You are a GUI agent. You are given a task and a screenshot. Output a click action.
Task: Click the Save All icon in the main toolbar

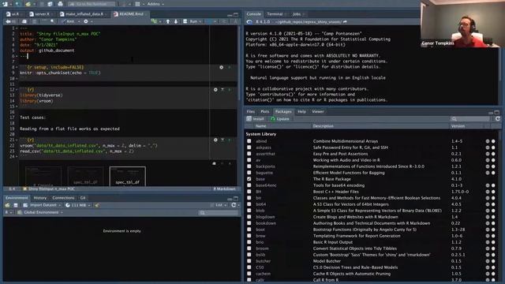[50, 4]
